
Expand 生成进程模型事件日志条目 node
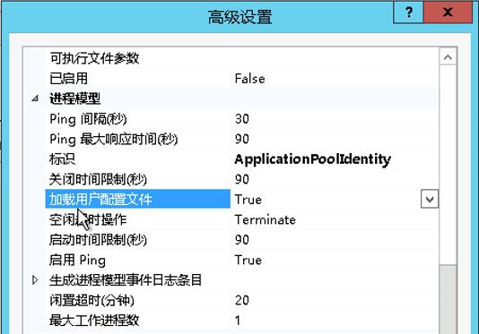pyautogui.click(x=35, y=279)
